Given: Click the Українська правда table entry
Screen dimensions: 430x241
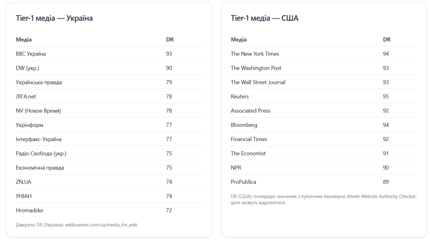Looking at the screenshot, I should (39, 82).
